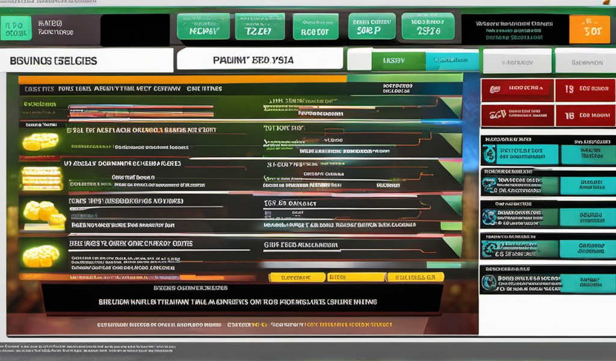Select the gold nuggets icon in the fourth list row
Screen dimensions: 616x361
tap(41, 255)
